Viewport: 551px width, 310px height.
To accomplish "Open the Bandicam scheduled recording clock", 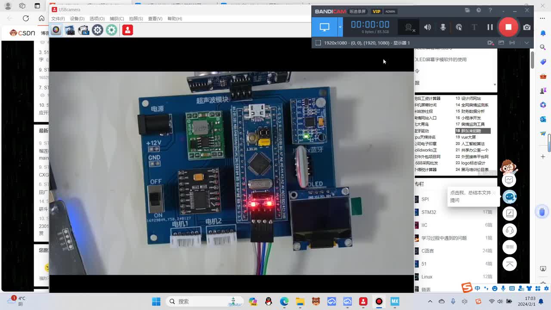I will (x=479, y=10).
